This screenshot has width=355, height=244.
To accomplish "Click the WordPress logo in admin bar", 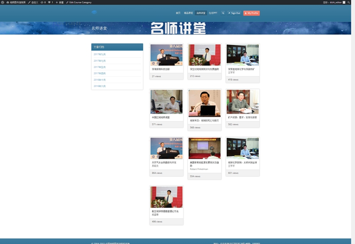I will tap(2, 2).
